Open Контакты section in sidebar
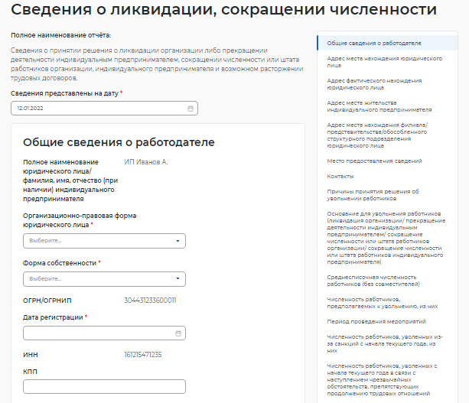The width and height of the screenshot is (469, 403). [340, 177]
